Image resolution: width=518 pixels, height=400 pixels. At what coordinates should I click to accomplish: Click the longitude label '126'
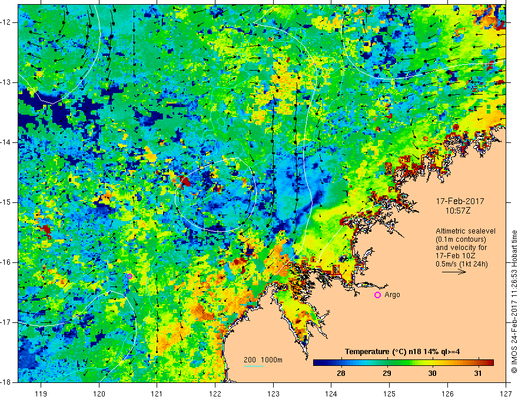[x=447, y=394]
